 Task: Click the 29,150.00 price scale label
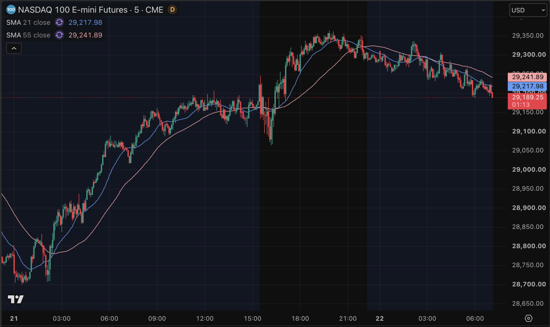[528, 112]
